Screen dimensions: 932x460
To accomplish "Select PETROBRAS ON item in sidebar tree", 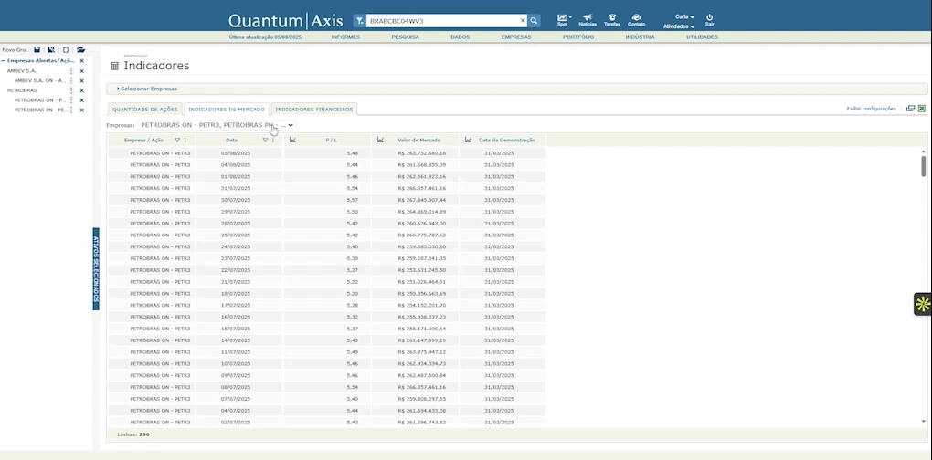I will coord(40,100).
